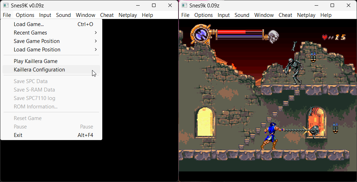Click the Snes9k 0.09z window title icon

coord(184,5)
